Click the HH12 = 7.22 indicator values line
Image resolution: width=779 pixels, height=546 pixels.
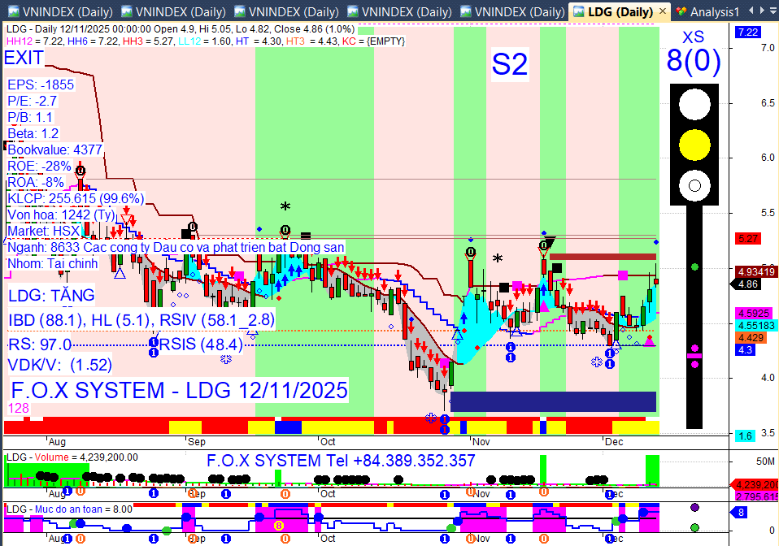point(205,41)
